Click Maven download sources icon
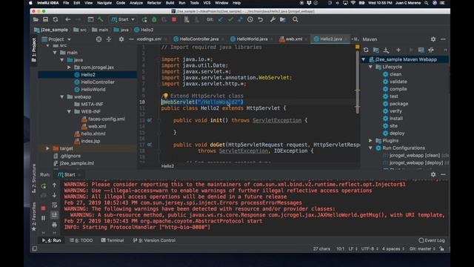This screenshot has height=267, width=474. click(386, 50)
